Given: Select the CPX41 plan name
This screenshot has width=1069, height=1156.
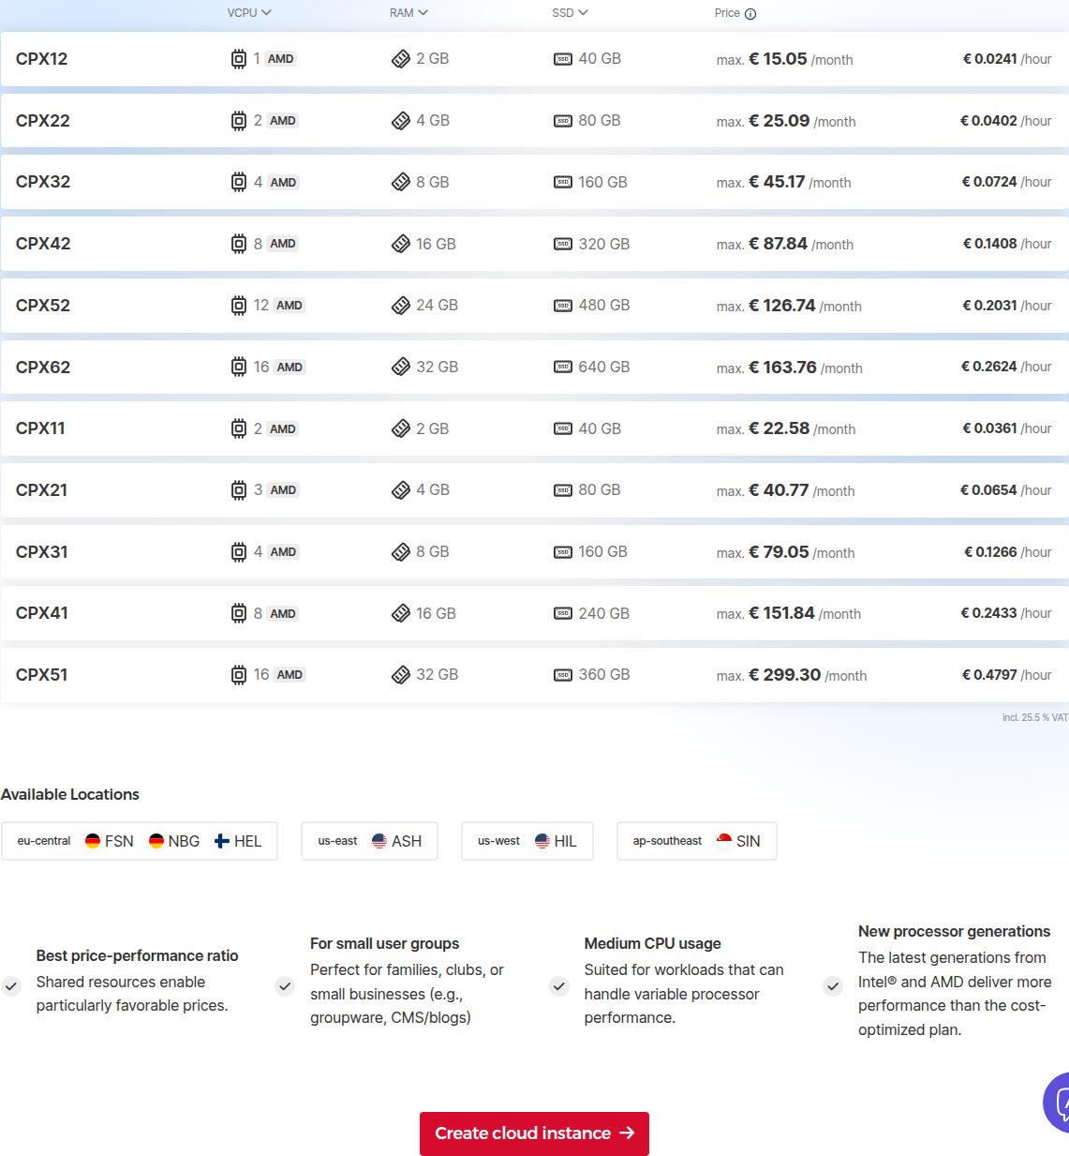Looking at the screenshot, I should pos(42,613).
